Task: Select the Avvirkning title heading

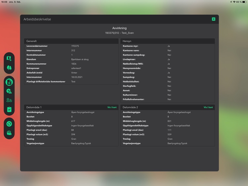Action: (119, 28)
